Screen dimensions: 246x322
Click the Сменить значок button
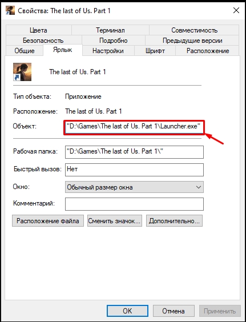tap(115, 221)
